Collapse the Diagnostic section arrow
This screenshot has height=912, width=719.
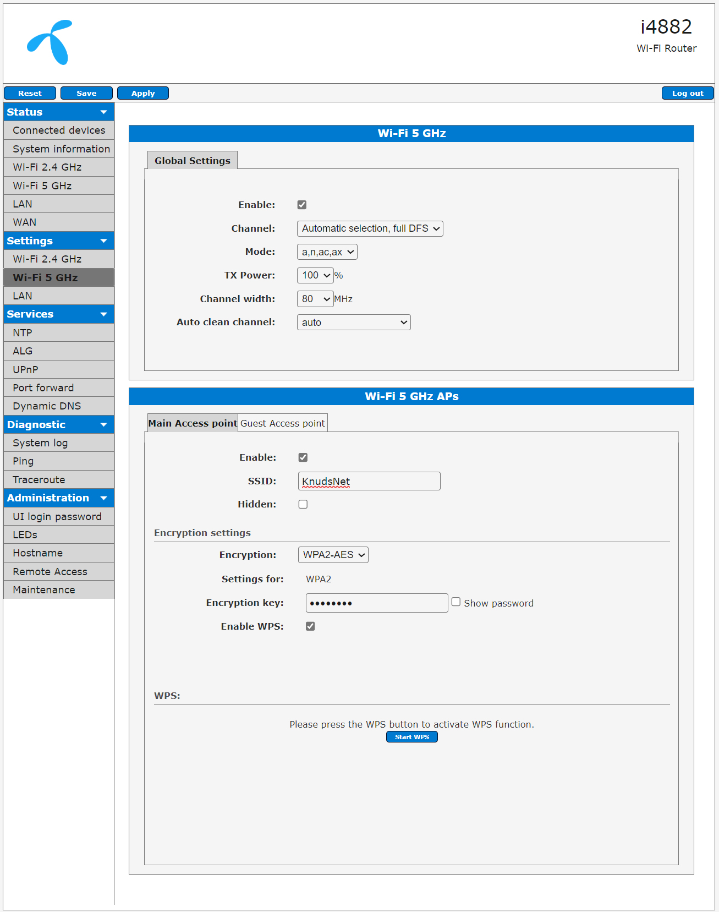point(103,425)
